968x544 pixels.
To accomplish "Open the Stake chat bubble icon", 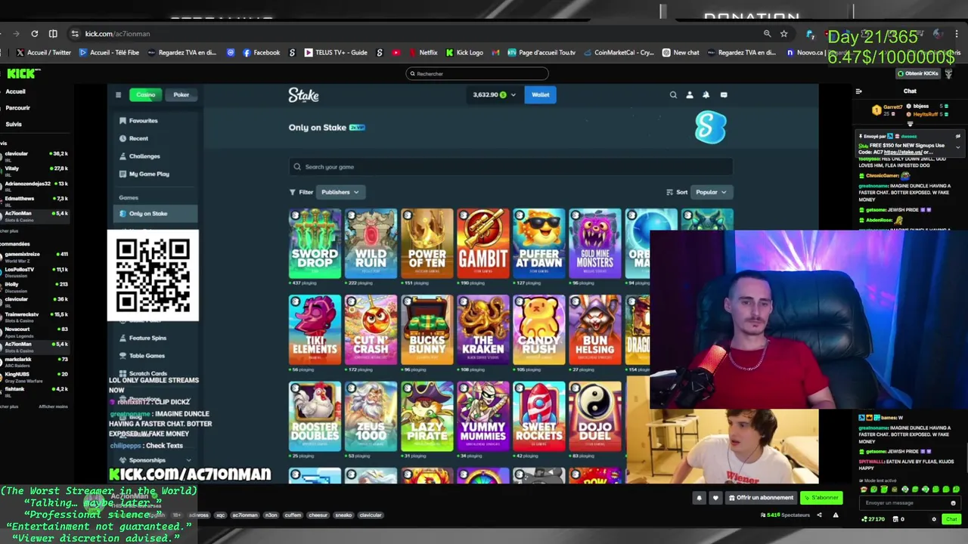I will point(724,95).
